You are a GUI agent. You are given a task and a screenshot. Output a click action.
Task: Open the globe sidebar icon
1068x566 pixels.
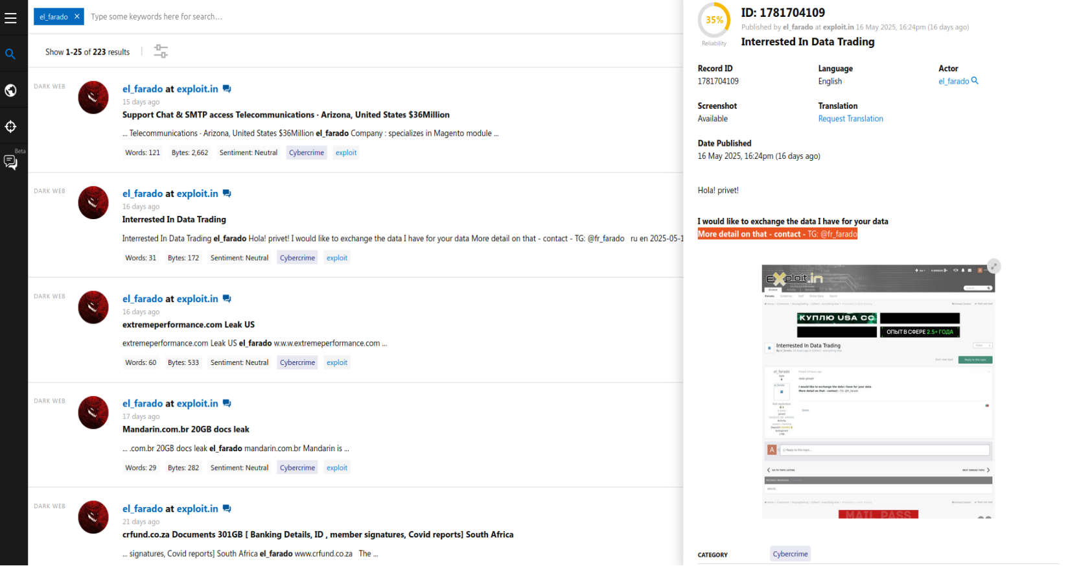tap(10, 90)
